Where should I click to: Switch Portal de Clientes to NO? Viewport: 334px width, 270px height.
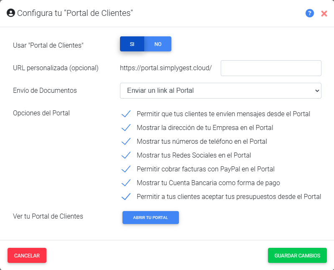click(158, 44)
